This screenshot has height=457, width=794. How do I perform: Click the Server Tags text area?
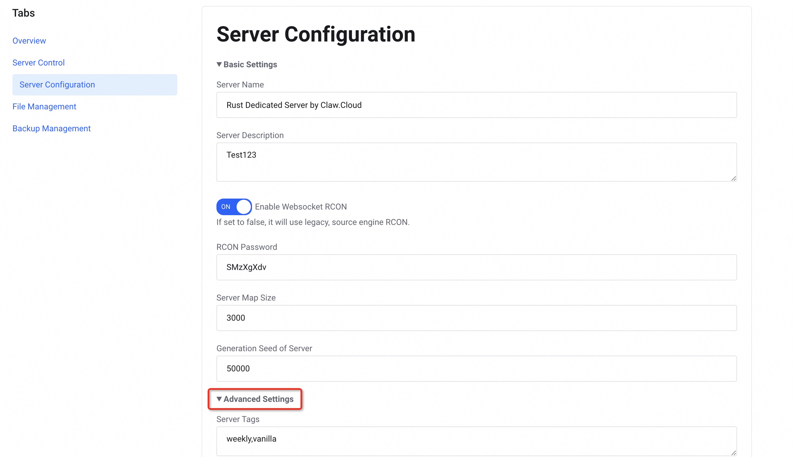(x=476, y=441)
